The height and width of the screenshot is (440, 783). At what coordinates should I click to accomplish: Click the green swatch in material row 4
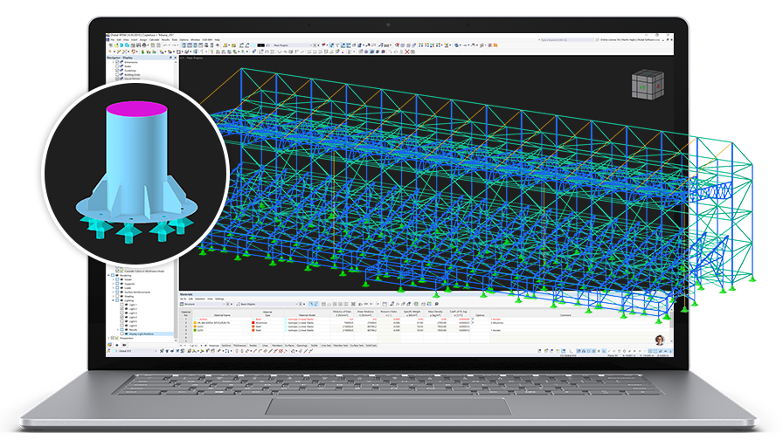pos(195,330)
